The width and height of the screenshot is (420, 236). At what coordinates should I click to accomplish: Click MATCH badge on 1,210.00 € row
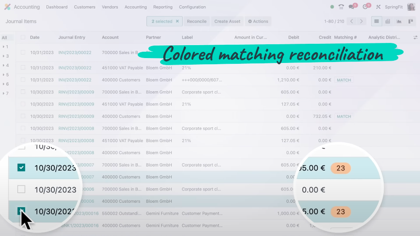344,80
